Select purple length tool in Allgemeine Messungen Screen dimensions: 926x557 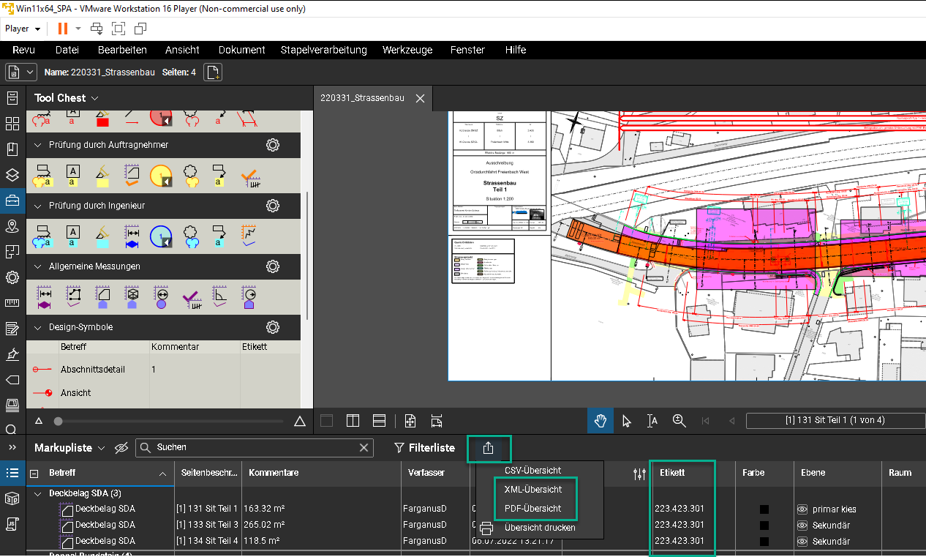pos(44,296)
